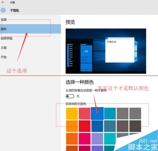Pick violet swatch in bottom row
This screenshot has width=158, height=151.
coord(97,148)
